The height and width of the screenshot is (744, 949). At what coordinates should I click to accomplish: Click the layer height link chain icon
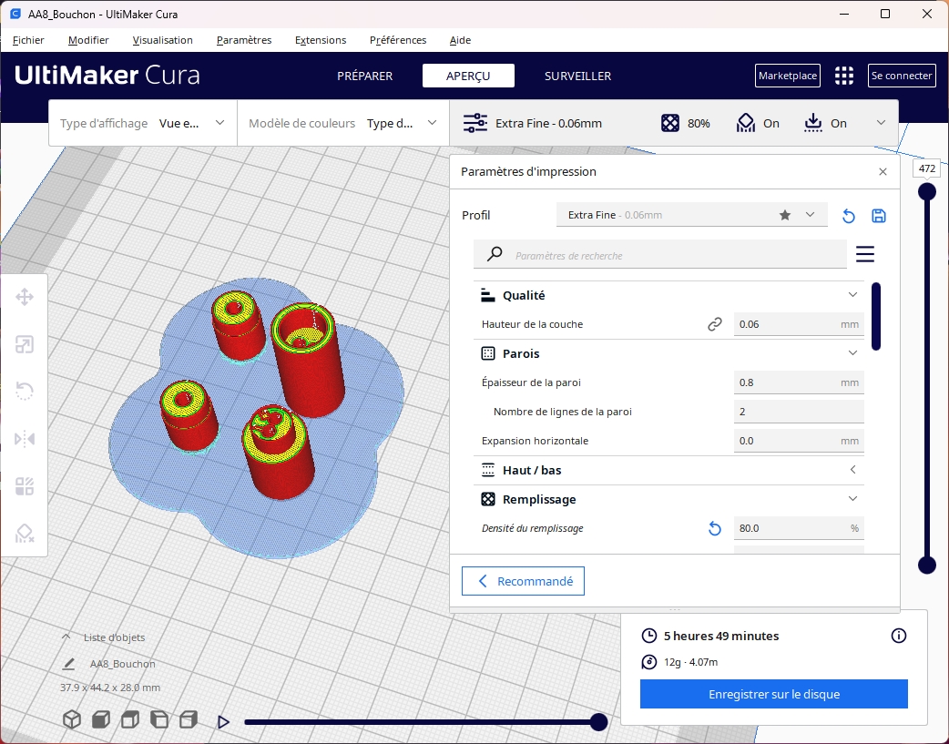(715, 324)
